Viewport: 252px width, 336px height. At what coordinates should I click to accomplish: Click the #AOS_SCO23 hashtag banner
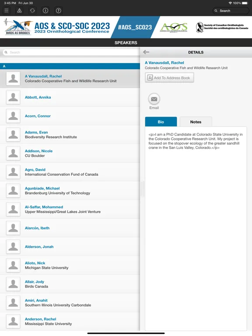point(135,27)
